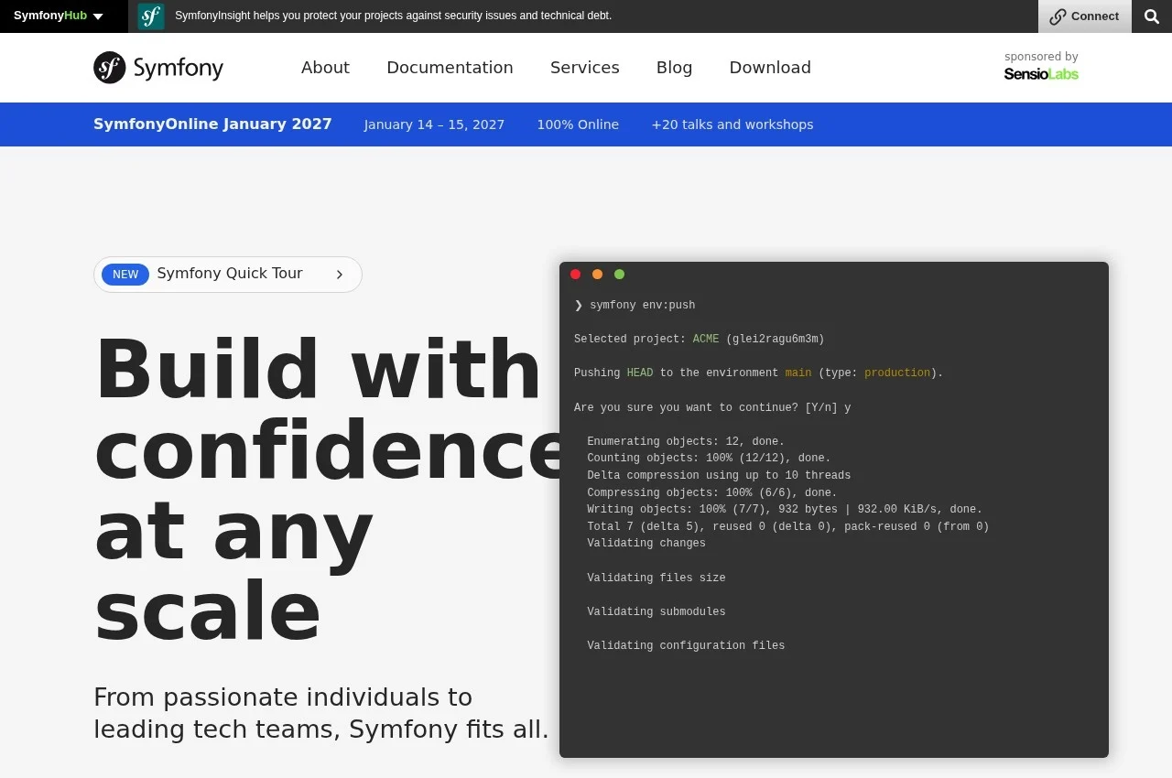Go to the Symfony logo homepage

pyautogui.click(x=158, y=68)
